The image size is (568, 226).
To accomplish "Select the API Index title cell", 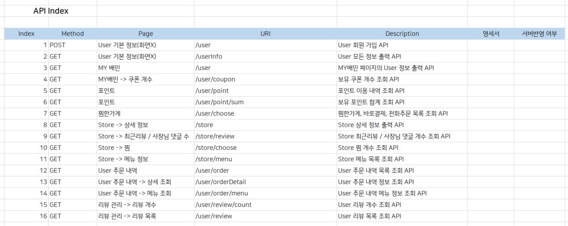I will point(51,11).
